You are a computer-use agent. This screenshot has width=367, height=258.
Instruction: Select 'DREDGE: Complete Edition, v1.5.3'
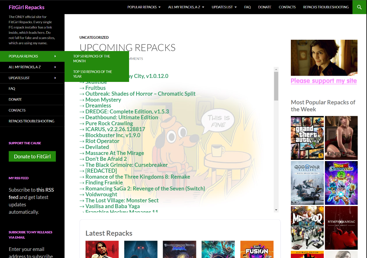[x=127, y=112]
